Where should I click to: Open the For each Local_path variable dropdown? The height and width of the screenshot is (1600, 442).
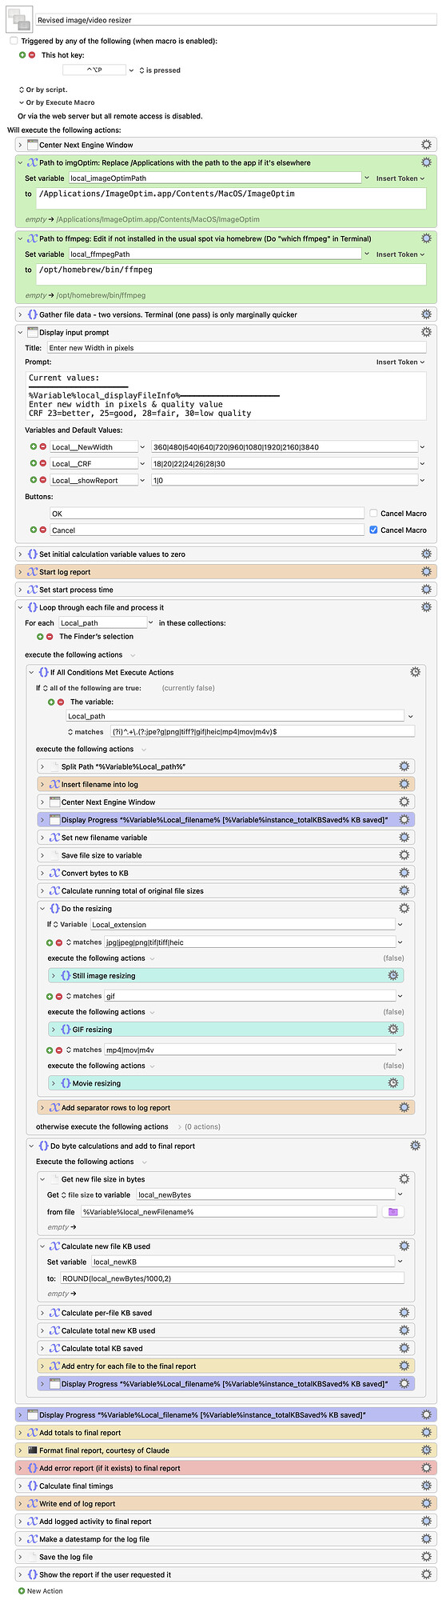pos(149,622)
